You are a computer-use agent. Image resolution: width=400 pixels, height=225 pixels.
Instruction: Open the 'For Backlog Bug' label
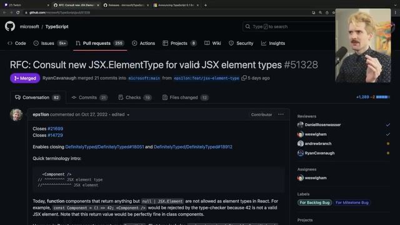pos(314,202)
